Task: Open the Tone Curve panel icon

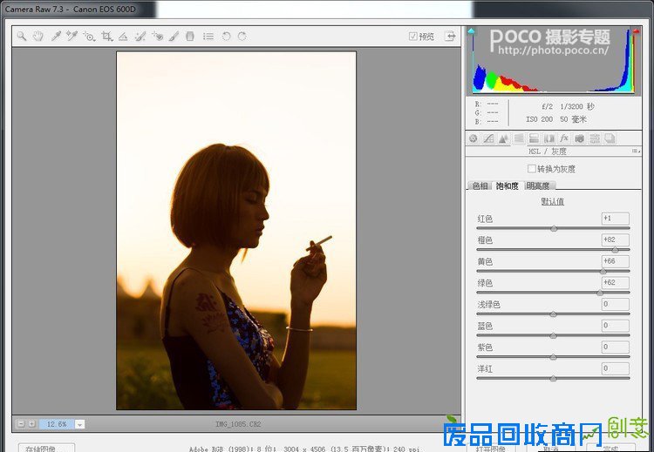Action: tap(488, 138)
